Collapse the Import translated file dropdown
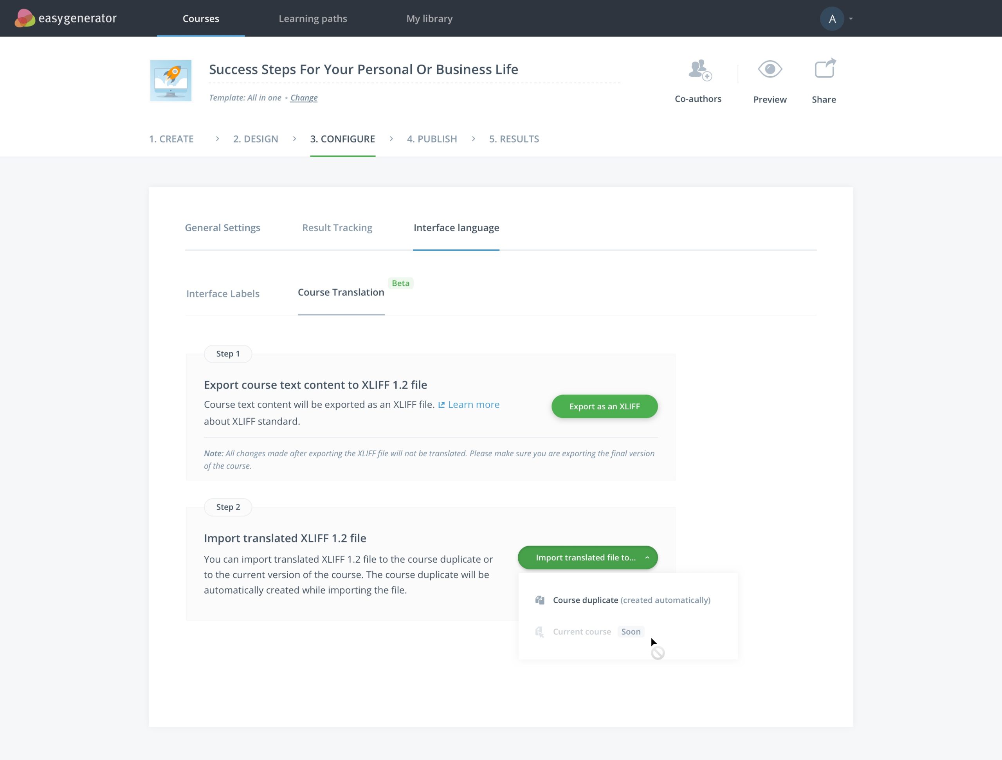Image resolution: width=1002 pixels, height=760 pixels. point(647,558)
